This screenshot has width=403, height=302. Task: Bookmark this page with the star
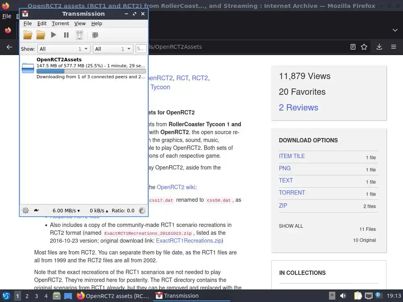(364, 47)
